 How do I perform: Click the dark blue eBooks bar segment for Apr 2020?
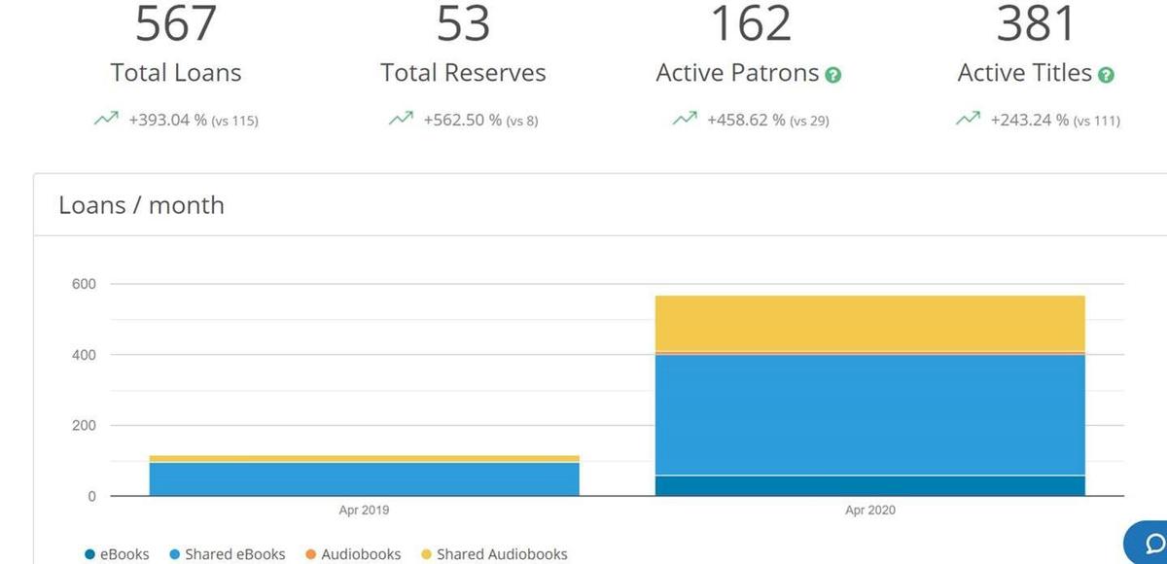click(x=870, y=485)
